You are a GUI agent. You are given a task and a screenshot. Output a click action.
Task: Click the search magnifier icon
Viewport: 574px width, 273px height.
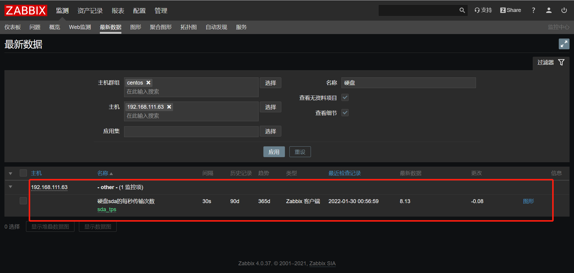tap(462, 10)
